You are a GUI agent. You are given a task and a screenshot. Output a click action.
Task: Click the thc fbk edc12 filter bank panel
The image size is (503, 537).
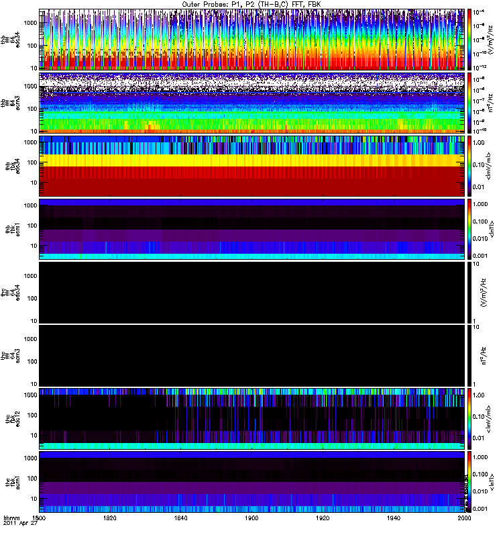[252, 418]
